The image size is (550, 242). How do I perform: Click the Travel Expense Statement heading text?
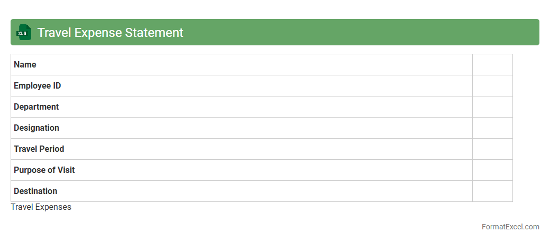pos(110,33)
